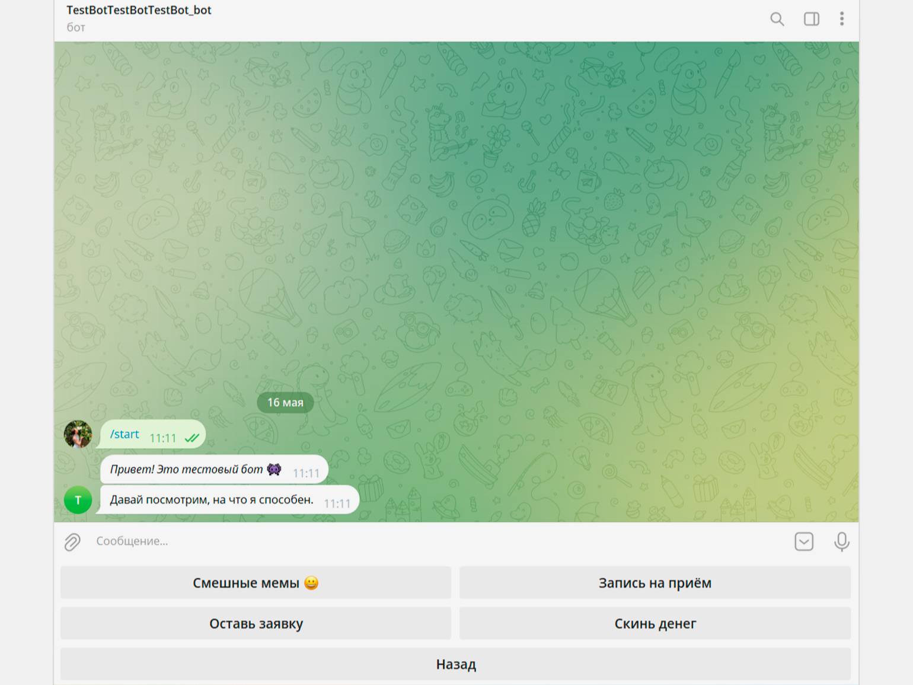Toggle the side panel icon in header

811,19
